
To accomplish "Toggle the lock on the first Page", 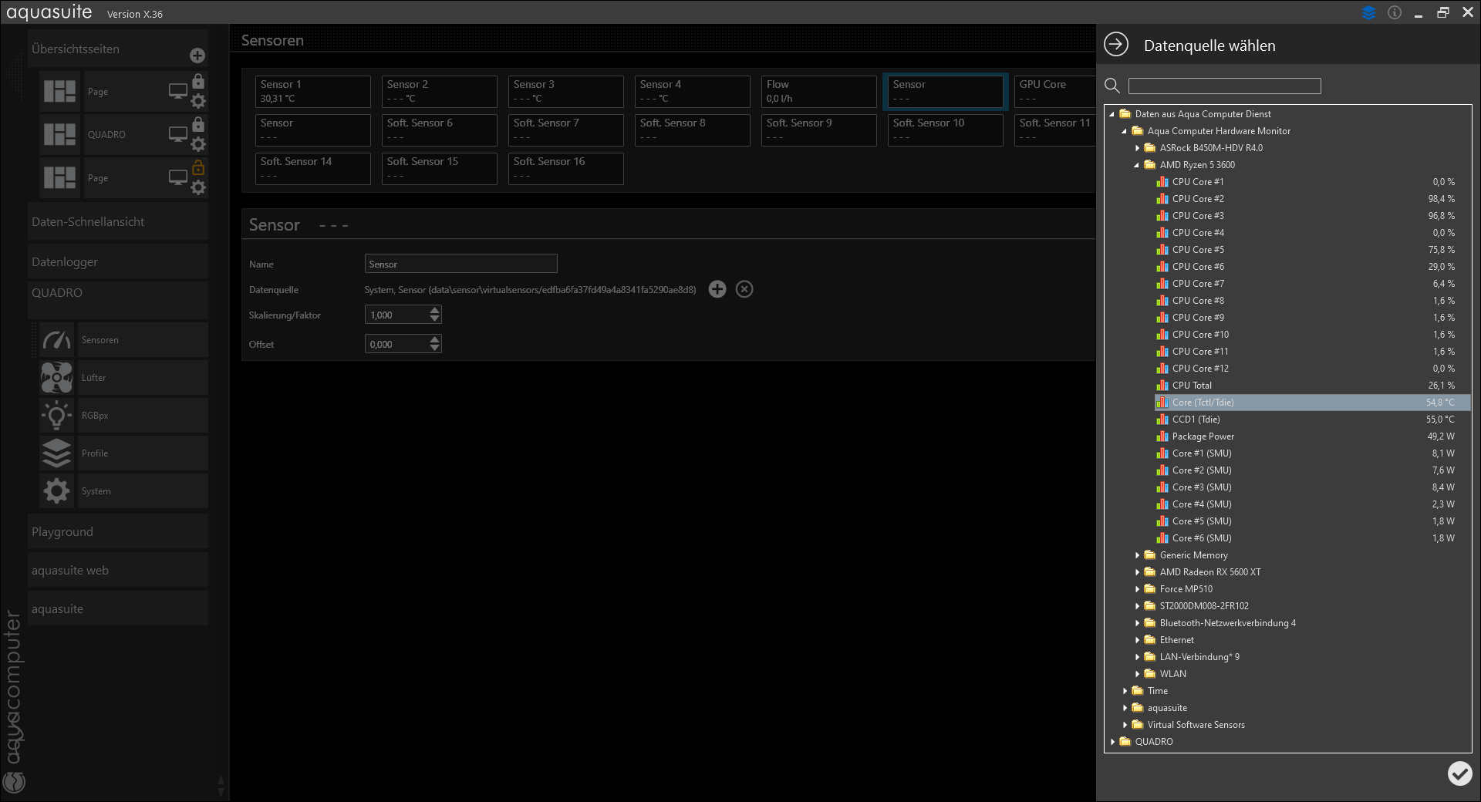I will point(198,81).
